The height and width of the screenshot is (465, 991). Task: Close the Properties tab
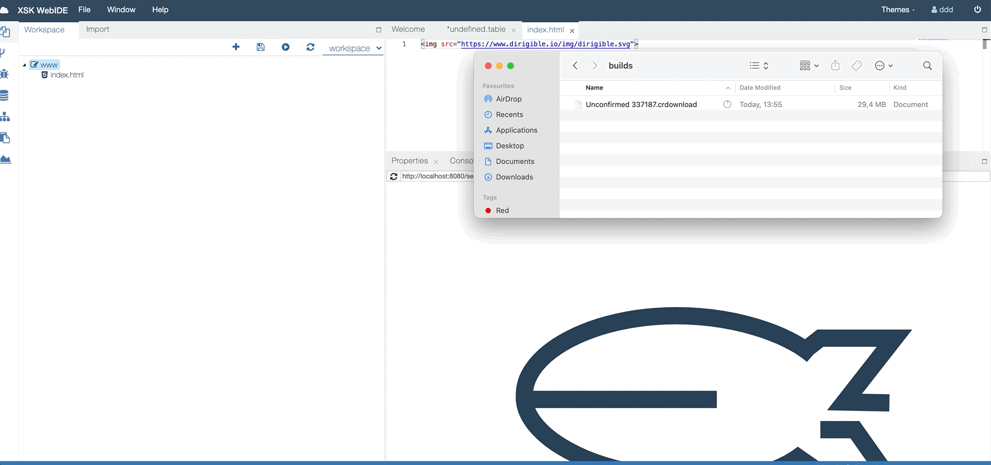pyautogui.click(x=436, y=162)
